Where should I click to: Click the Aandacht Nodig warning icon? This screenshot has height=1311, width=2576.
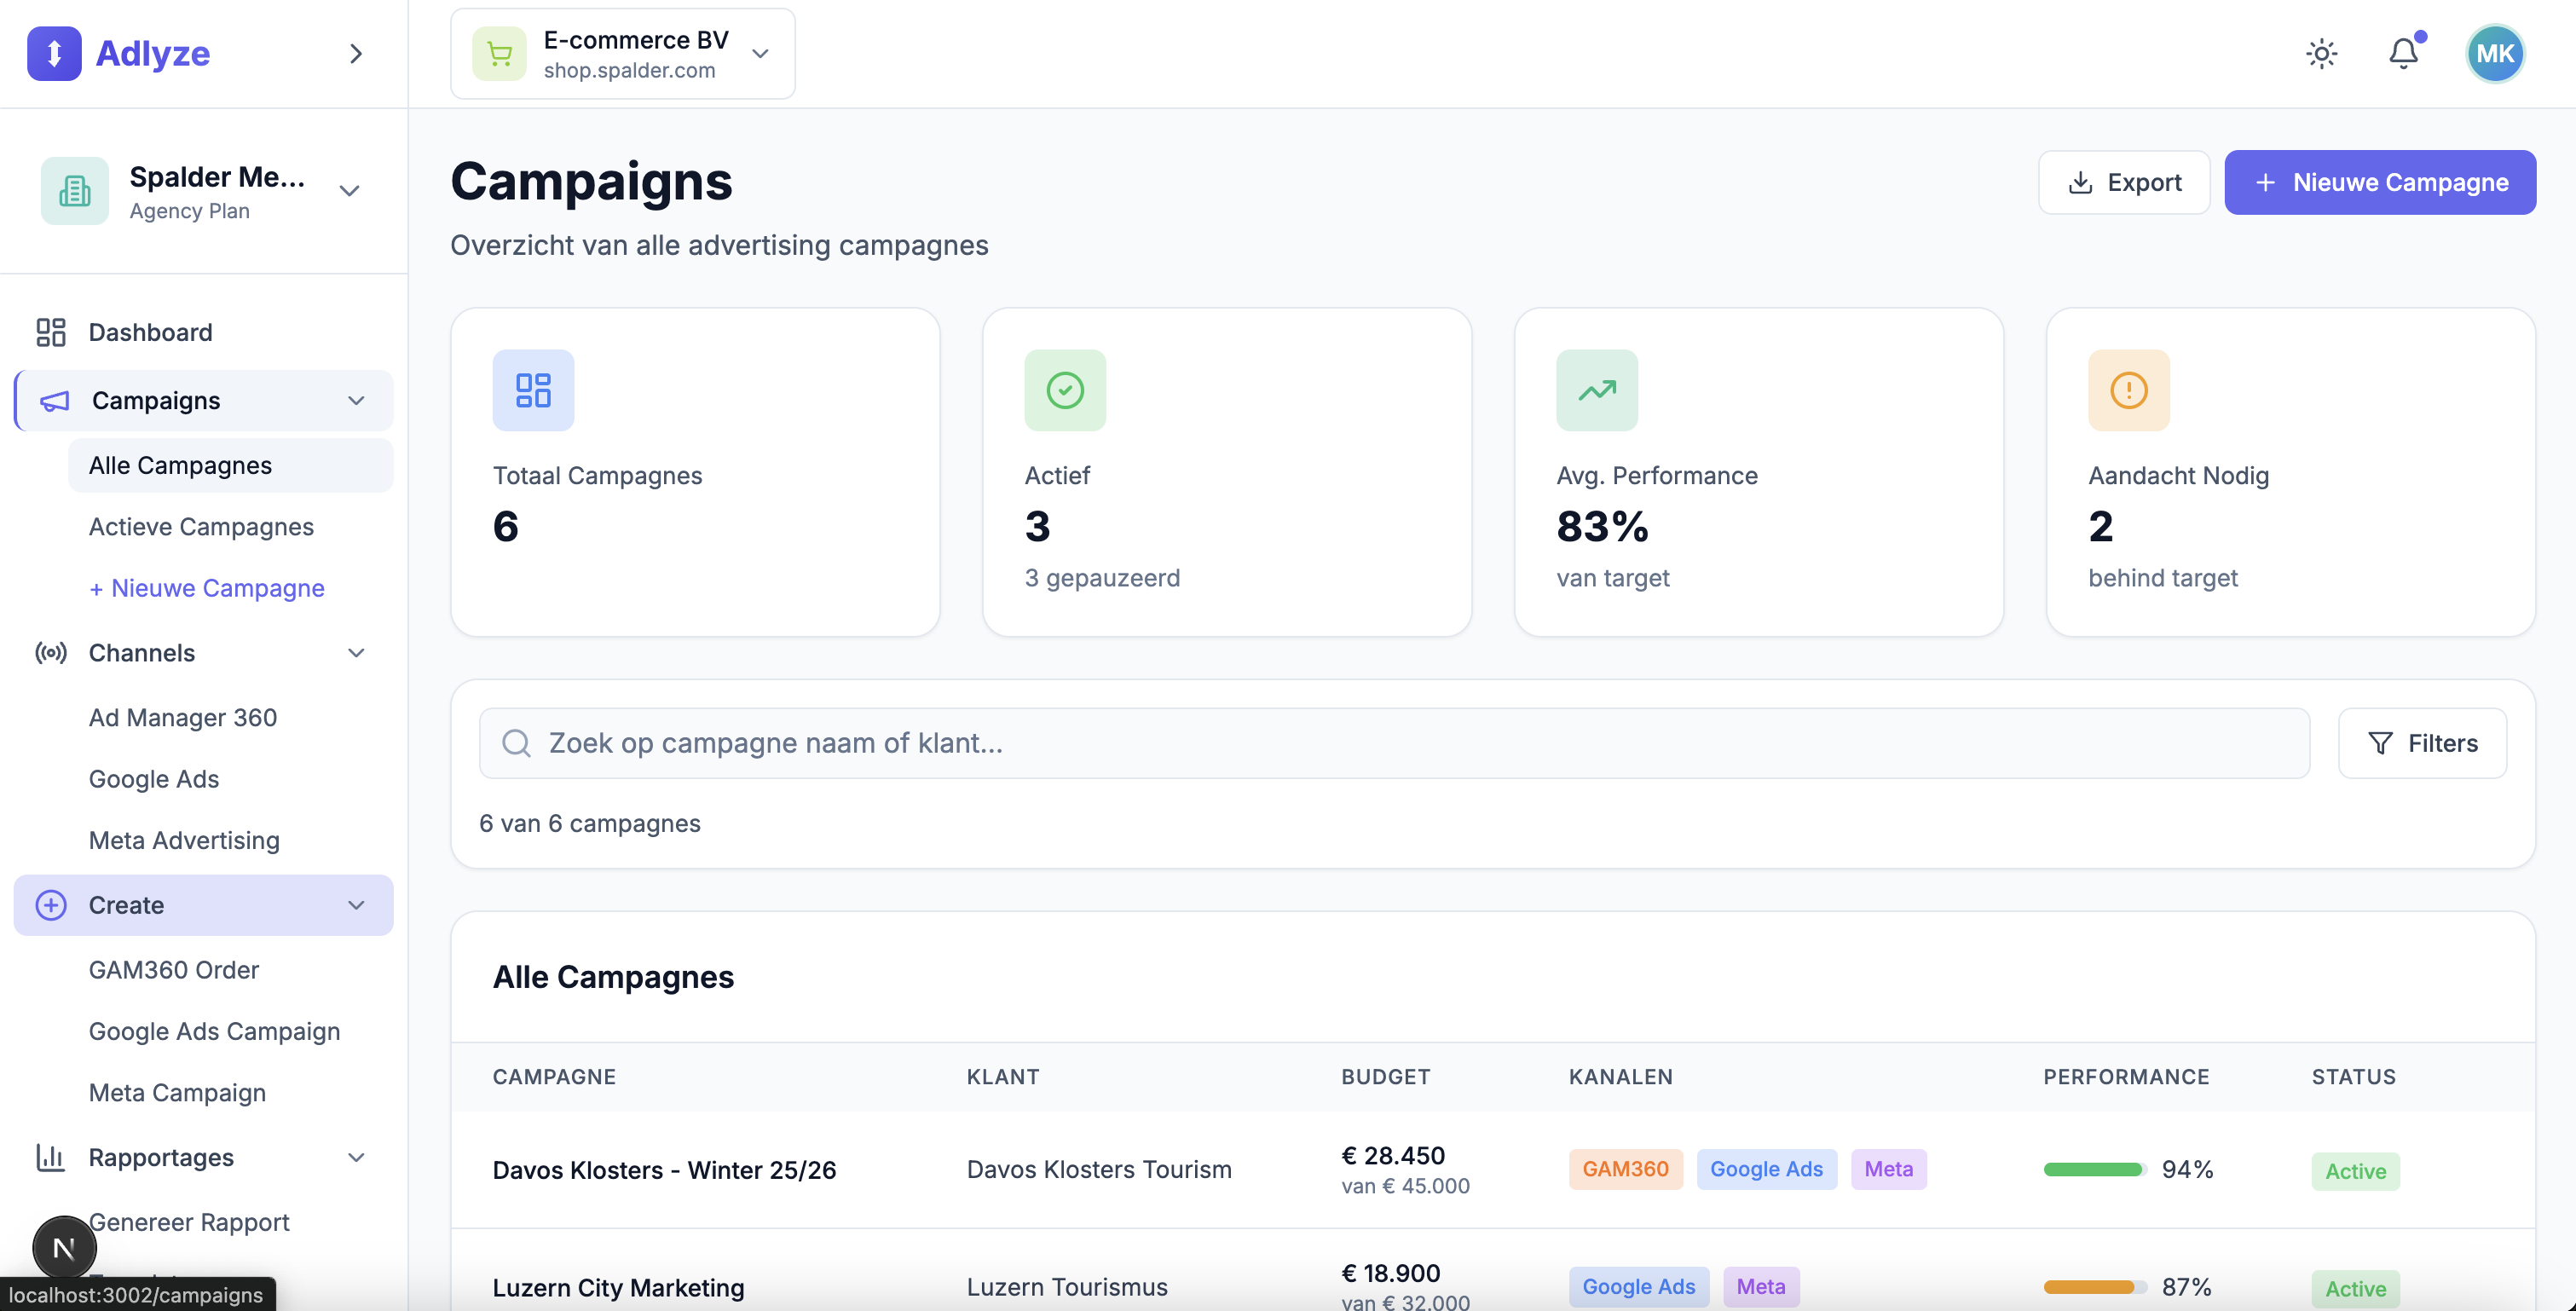point(2128,390)
